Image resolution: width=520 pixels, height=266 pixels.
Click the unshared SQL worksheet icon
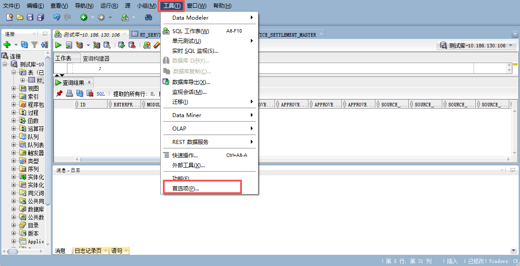[x=147, y=45]
